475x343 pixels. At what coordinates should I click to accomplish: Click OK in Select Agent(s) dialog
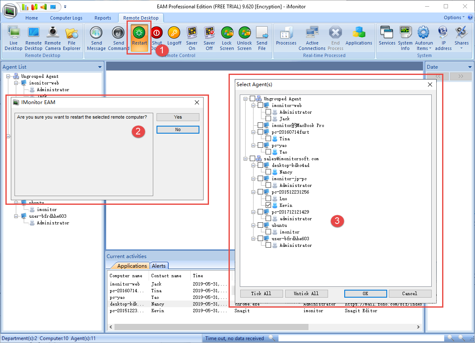tap(366, 293)
